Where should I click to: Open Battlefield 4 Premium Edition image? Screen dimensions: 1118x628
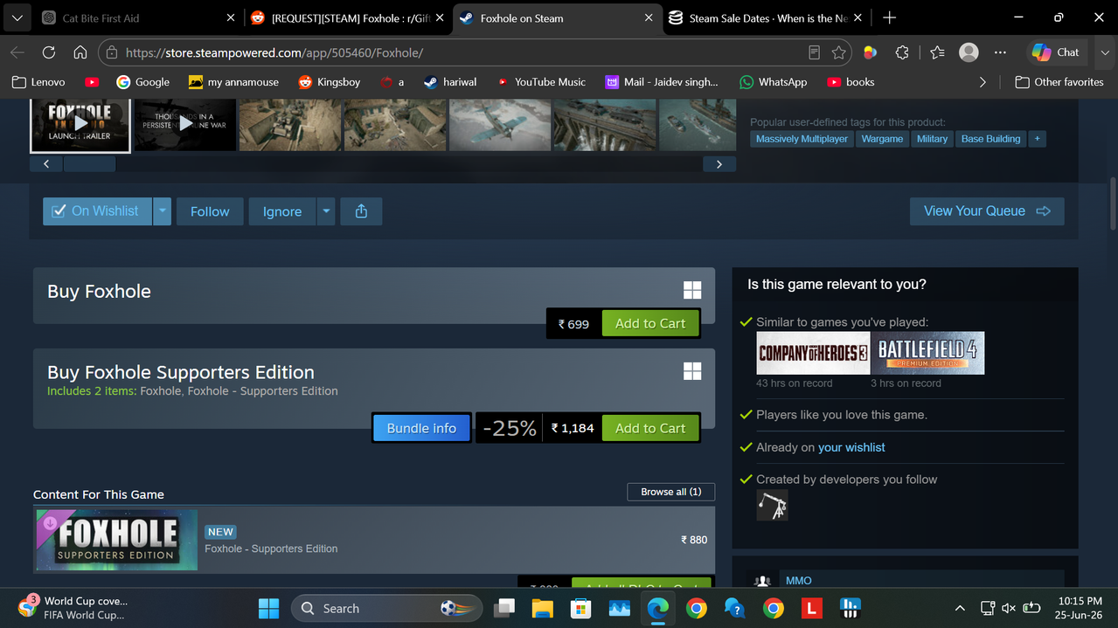click(x=927, y=353)
